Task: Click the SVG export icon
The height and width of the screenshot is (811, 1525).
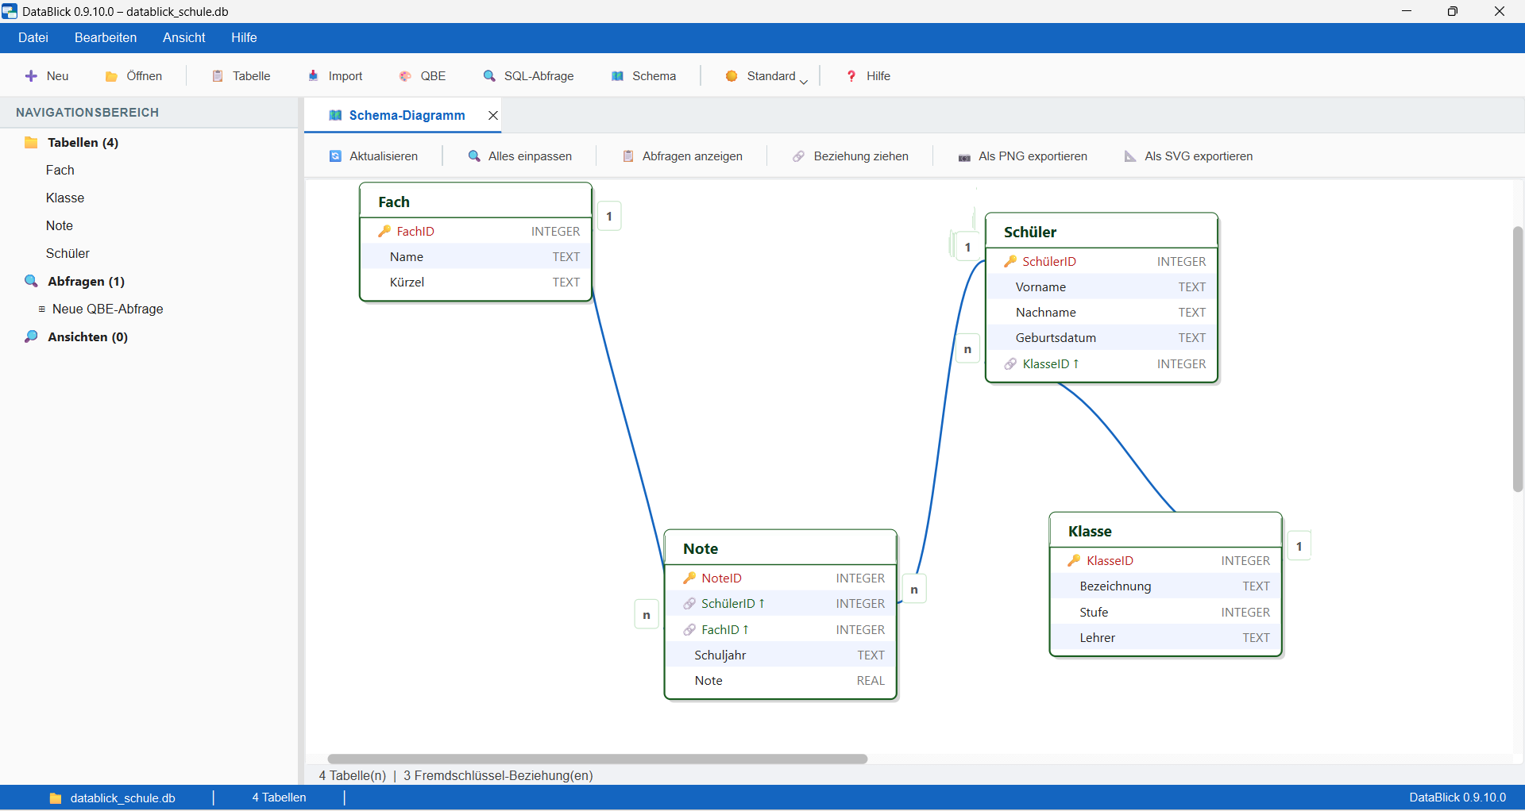Action: pyautogui.click(x=1130, y=156)
